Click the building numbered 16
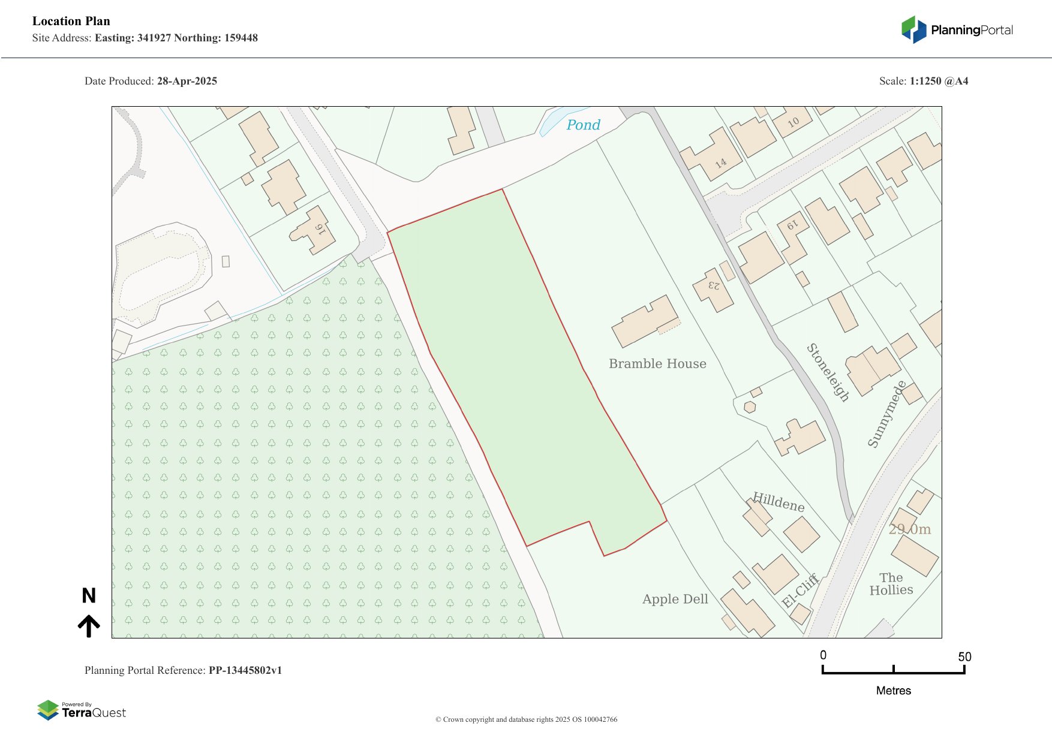 click(x=313, y=231)
